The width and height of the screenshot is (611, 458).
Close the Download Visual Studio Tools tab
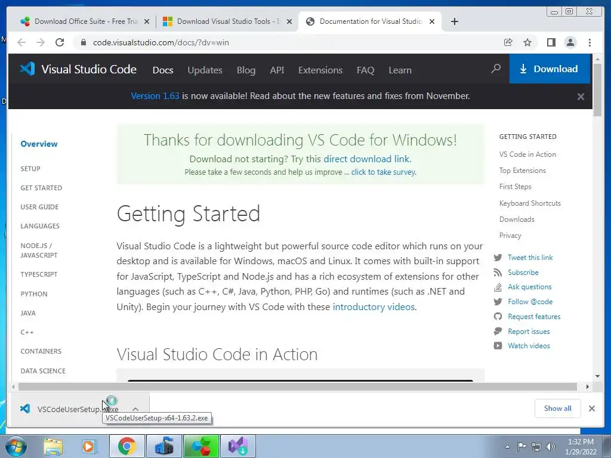(x=289, y=22)
